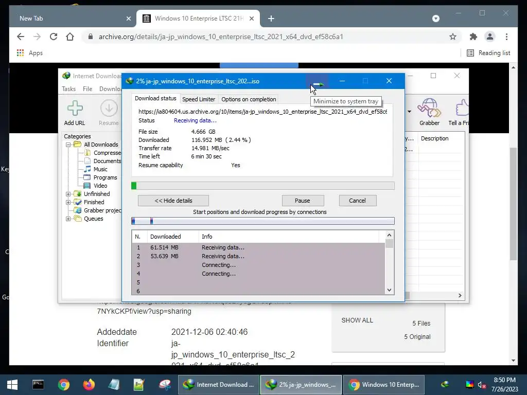The height and width of the screenshot is (395, 527).
Task: Cancel the download
Action: click(x=357, y=201)
